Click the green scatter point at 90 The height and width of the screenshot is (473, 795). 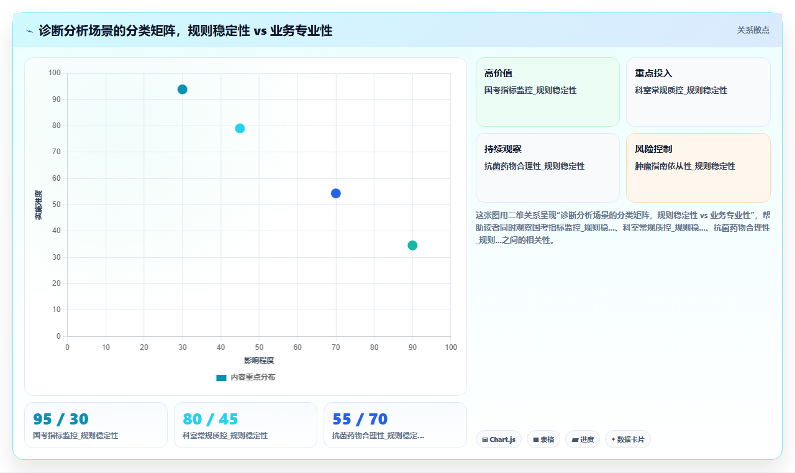pos(412,246)
